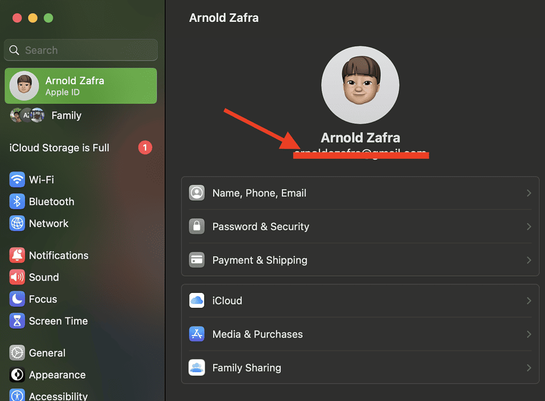Screen dimensions: 545x401
Task: Select the Media & Purchases icon
Action: pyautogui.click(x=197, y=334)
